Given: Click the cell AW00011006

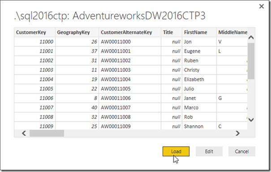Looking at the screenshot, I should [130, 98].
